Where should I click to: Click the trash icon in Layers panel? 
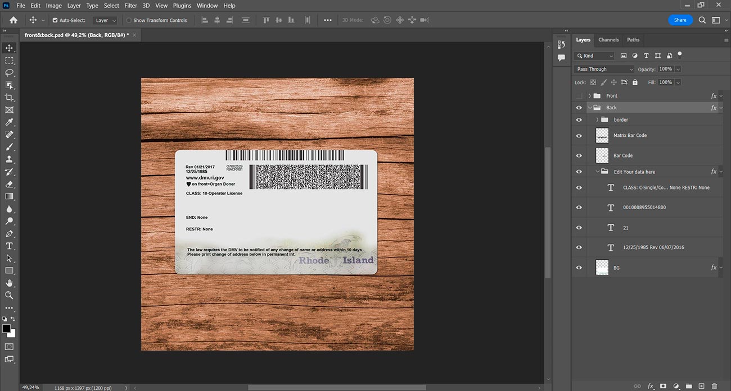point(715,386)
